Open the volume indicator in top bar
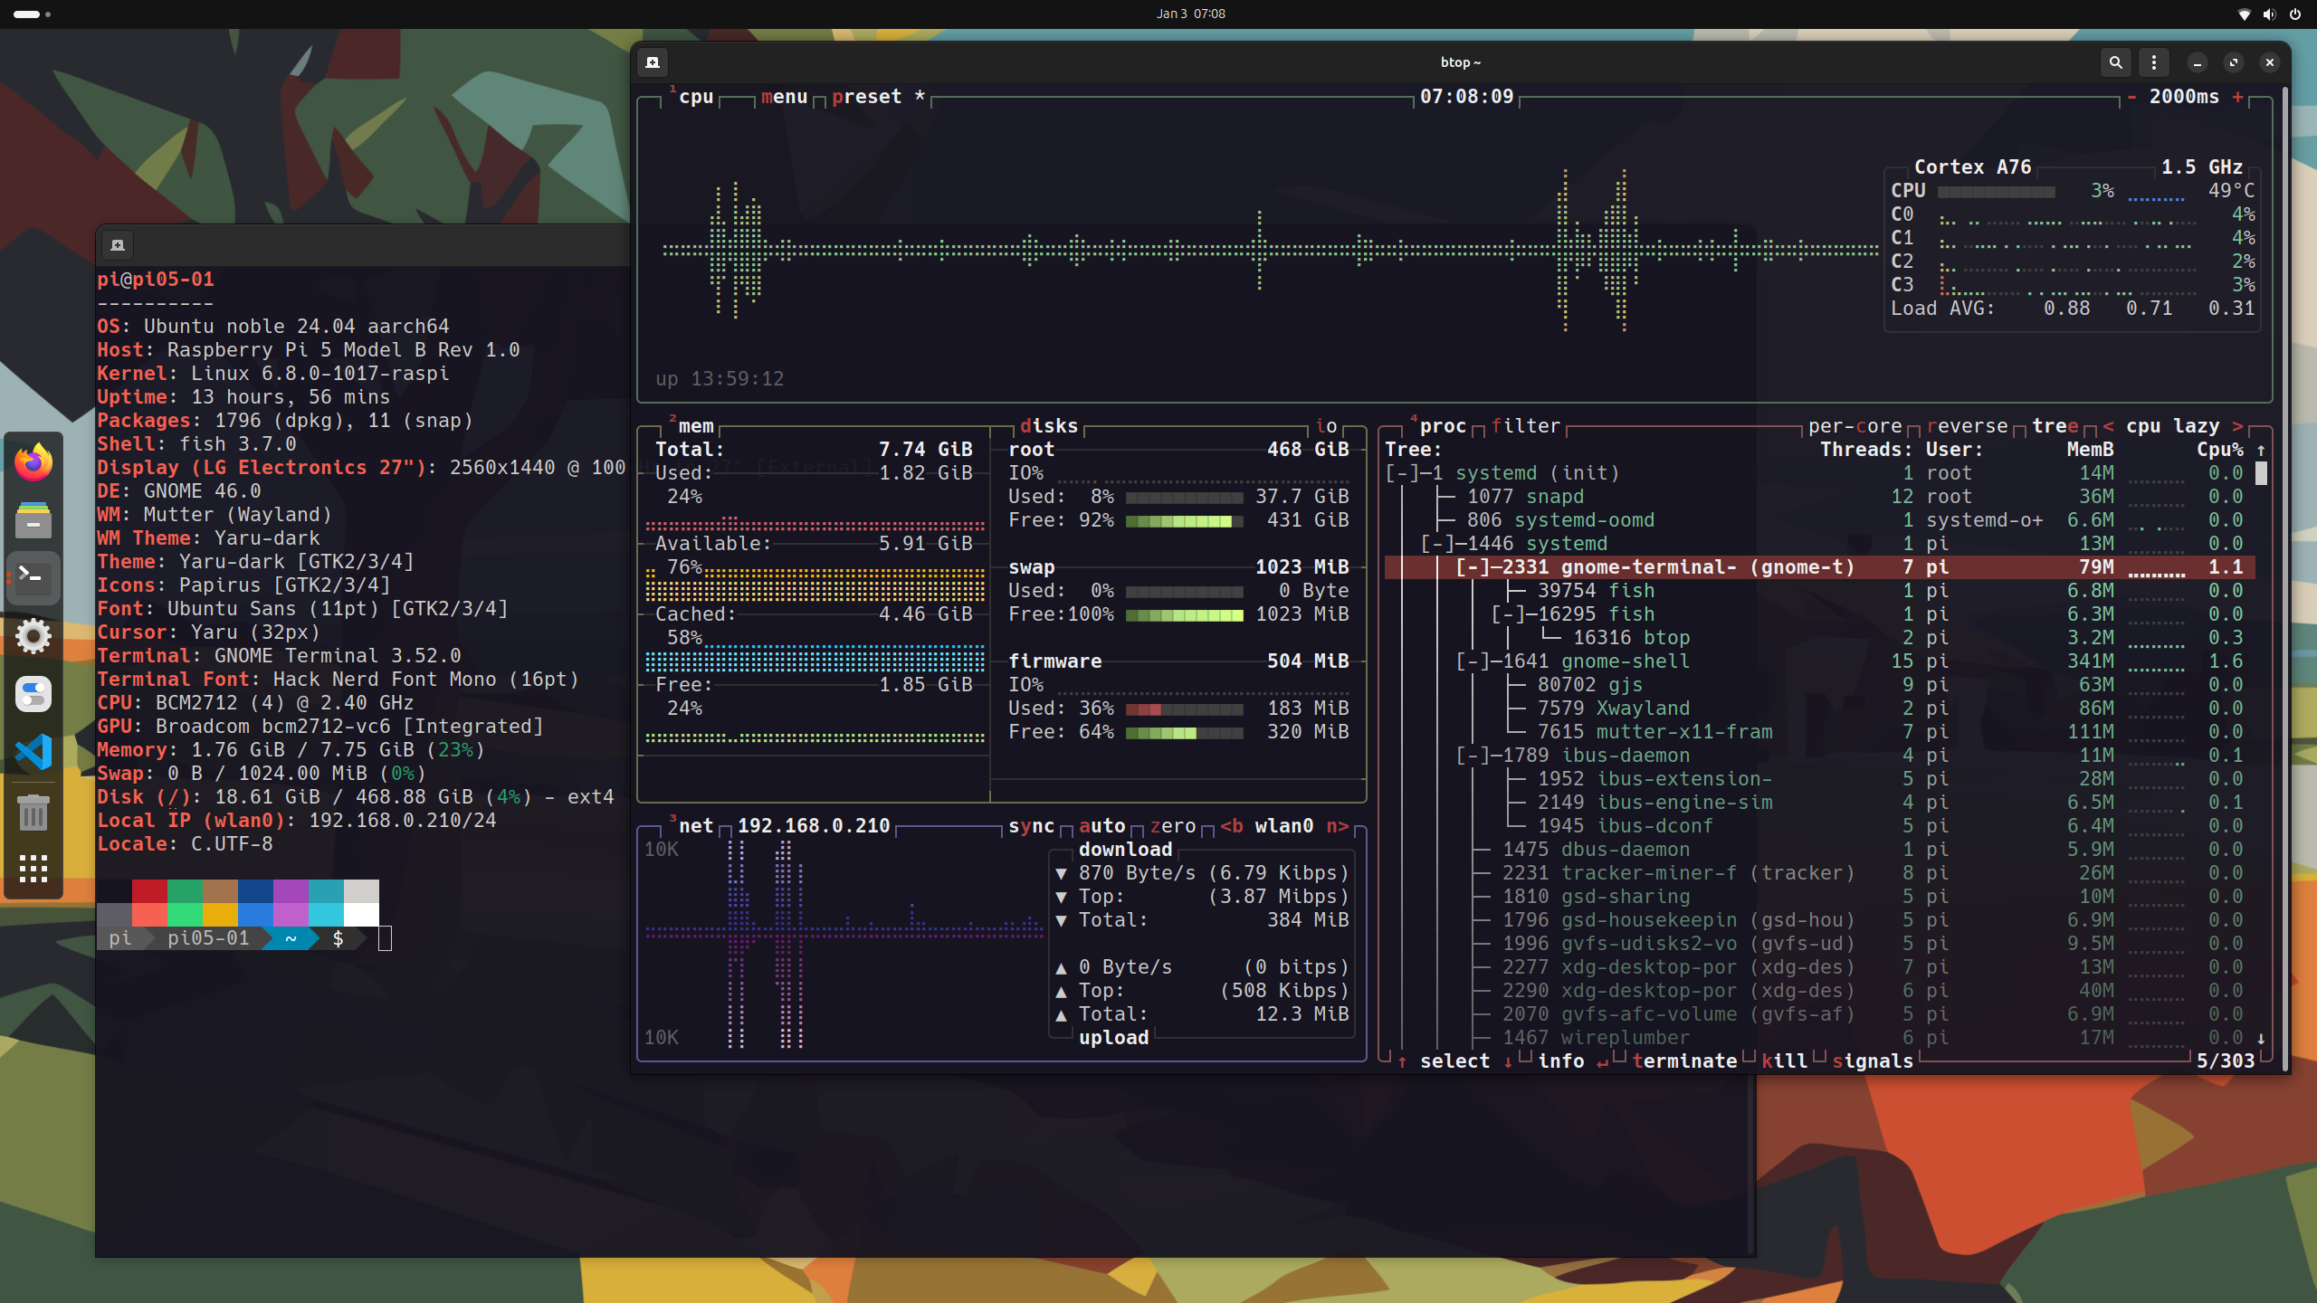Viewport: 2317px width, 1303px height. pyautogui.click(x=2269, y=14)
